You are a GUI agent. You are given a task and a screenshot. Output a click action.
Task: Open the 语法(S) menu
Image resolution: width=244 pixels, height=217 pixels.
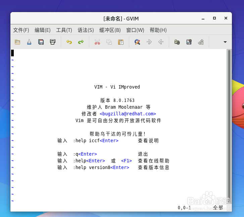point(86,30)
